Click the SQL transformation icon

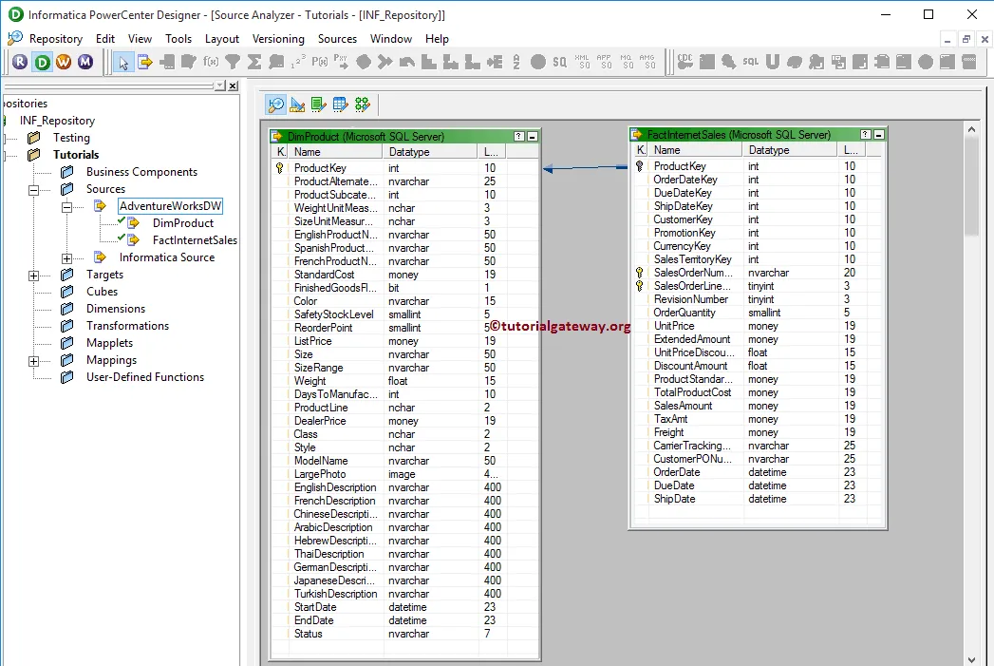click(x=751, y=62)
